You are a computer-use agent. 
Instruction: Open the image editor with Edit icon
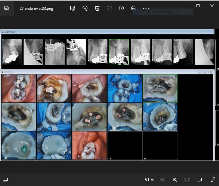(x=72, y=8)
